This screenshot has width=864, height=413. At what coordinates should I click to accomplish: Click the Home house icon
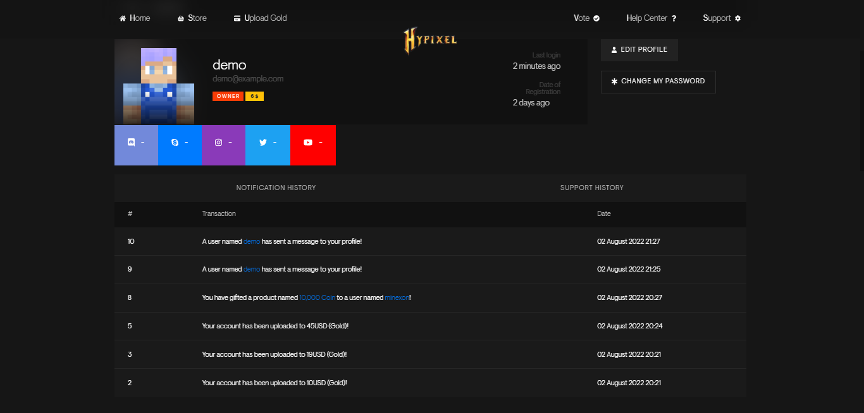tap(123, 18)
